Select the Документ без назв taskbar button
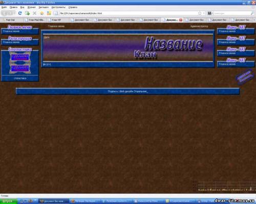Image resolution: width=256 pixels, height=204 pixels. [54, 201]
